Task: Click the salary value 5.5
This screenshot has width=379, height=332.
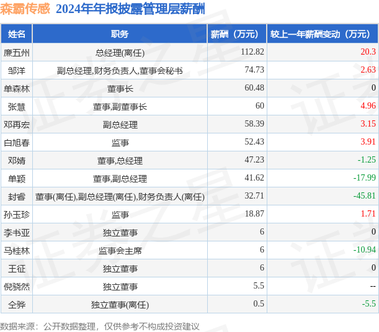Action: click(259, 285)
